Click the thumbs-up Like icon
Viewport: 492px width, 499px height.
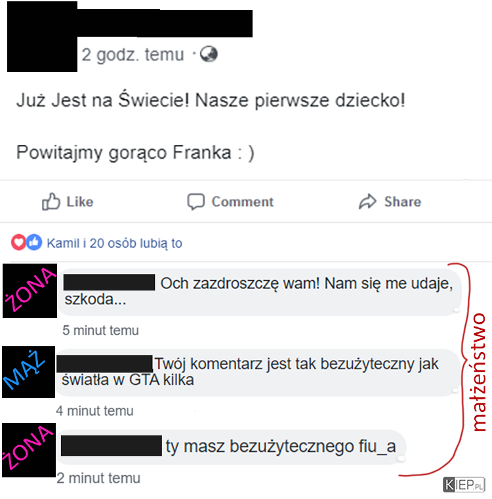point(51,202)
